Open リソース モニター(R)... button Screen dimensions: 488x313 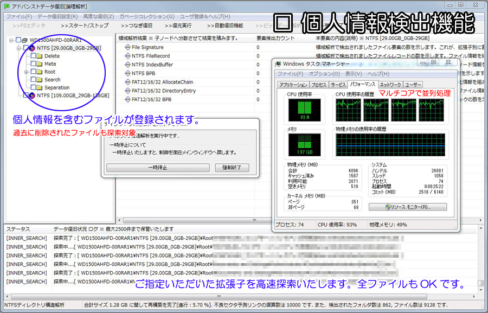pos(408,207)
